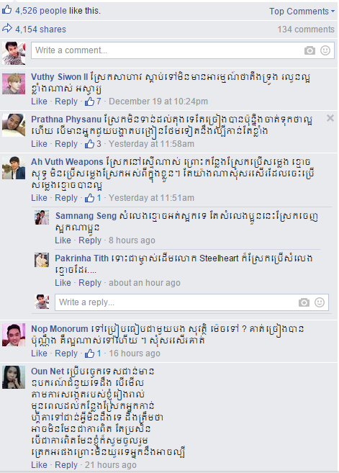Image resolution: width=339 pixels, height=473 pixels.
Task: Reply to Oun Net's comment
Action: (66, 465)
